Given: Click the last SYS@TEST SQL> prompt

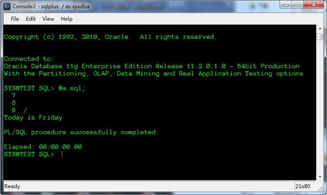Looking at the screenshot, I should (29, 154).
